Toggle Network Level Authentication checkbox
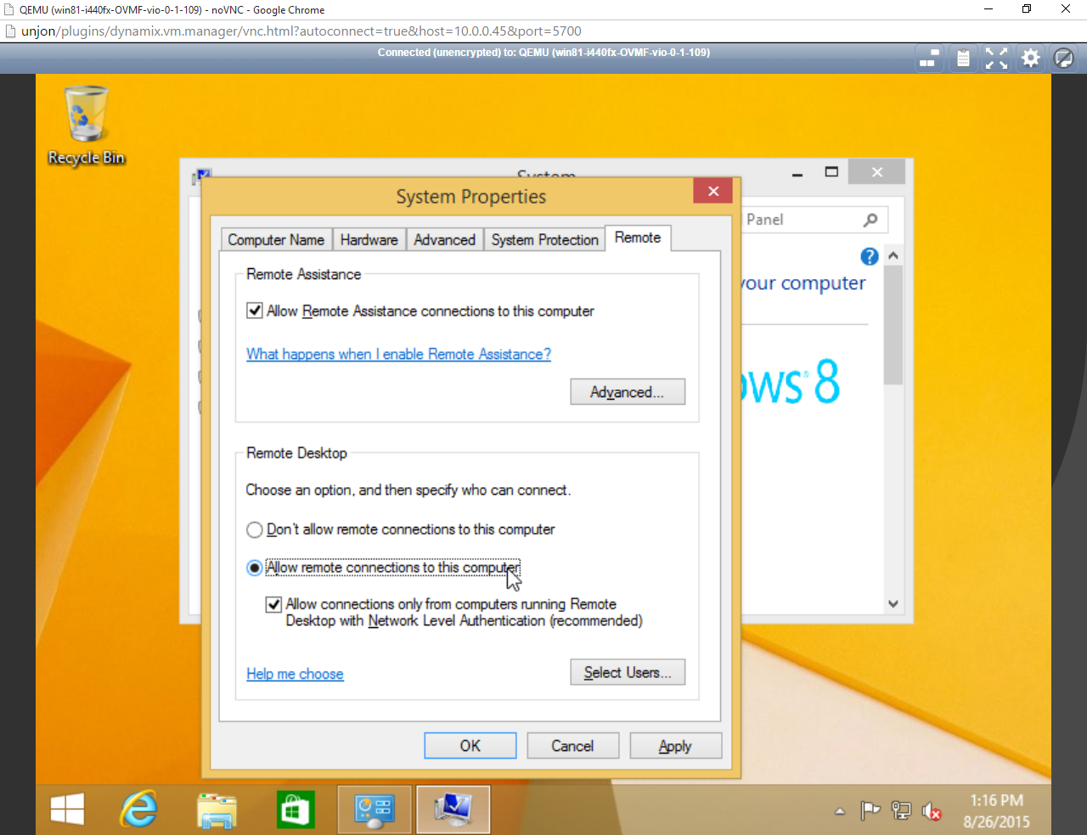Image resolution: width=1087 pixels, height=835 pixels. click(273, 604)
